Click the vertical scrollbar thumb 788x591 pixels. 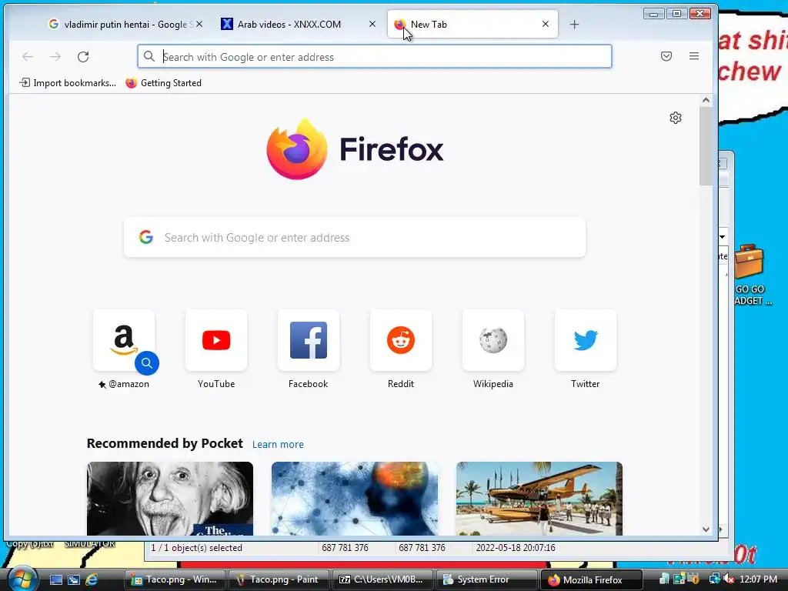click(x=706, y=145)
